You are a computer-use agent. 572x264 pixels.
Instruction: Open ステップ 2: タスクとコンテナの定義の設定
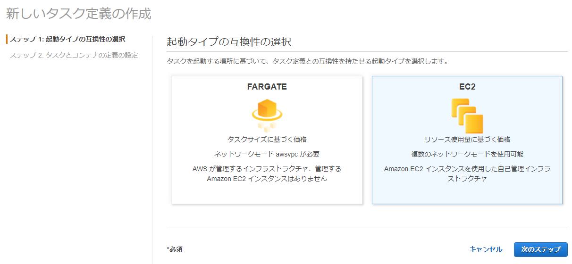[x=74, y=55]
